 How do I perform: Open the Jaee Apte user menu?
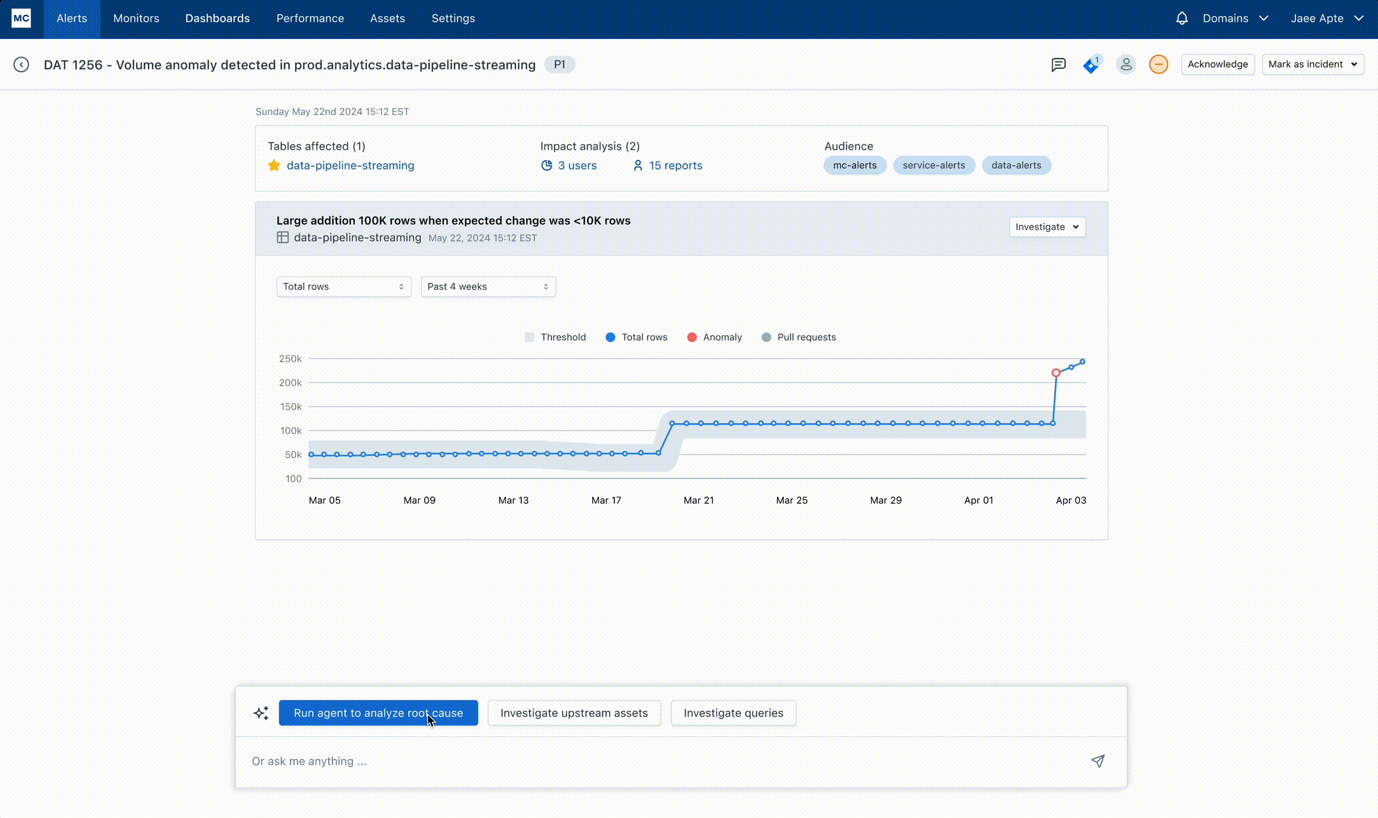1327,18
